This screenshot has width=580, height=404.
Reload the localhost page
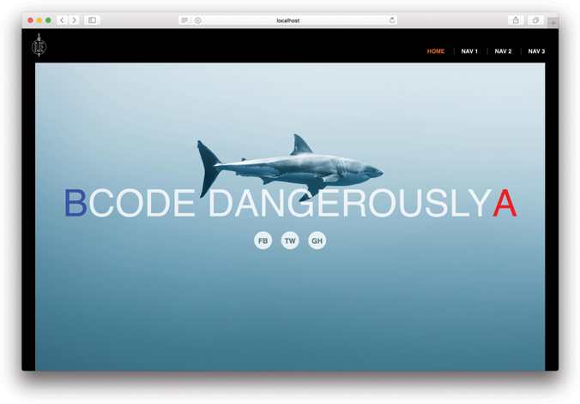pyautogui.click(x=392, y=21)
